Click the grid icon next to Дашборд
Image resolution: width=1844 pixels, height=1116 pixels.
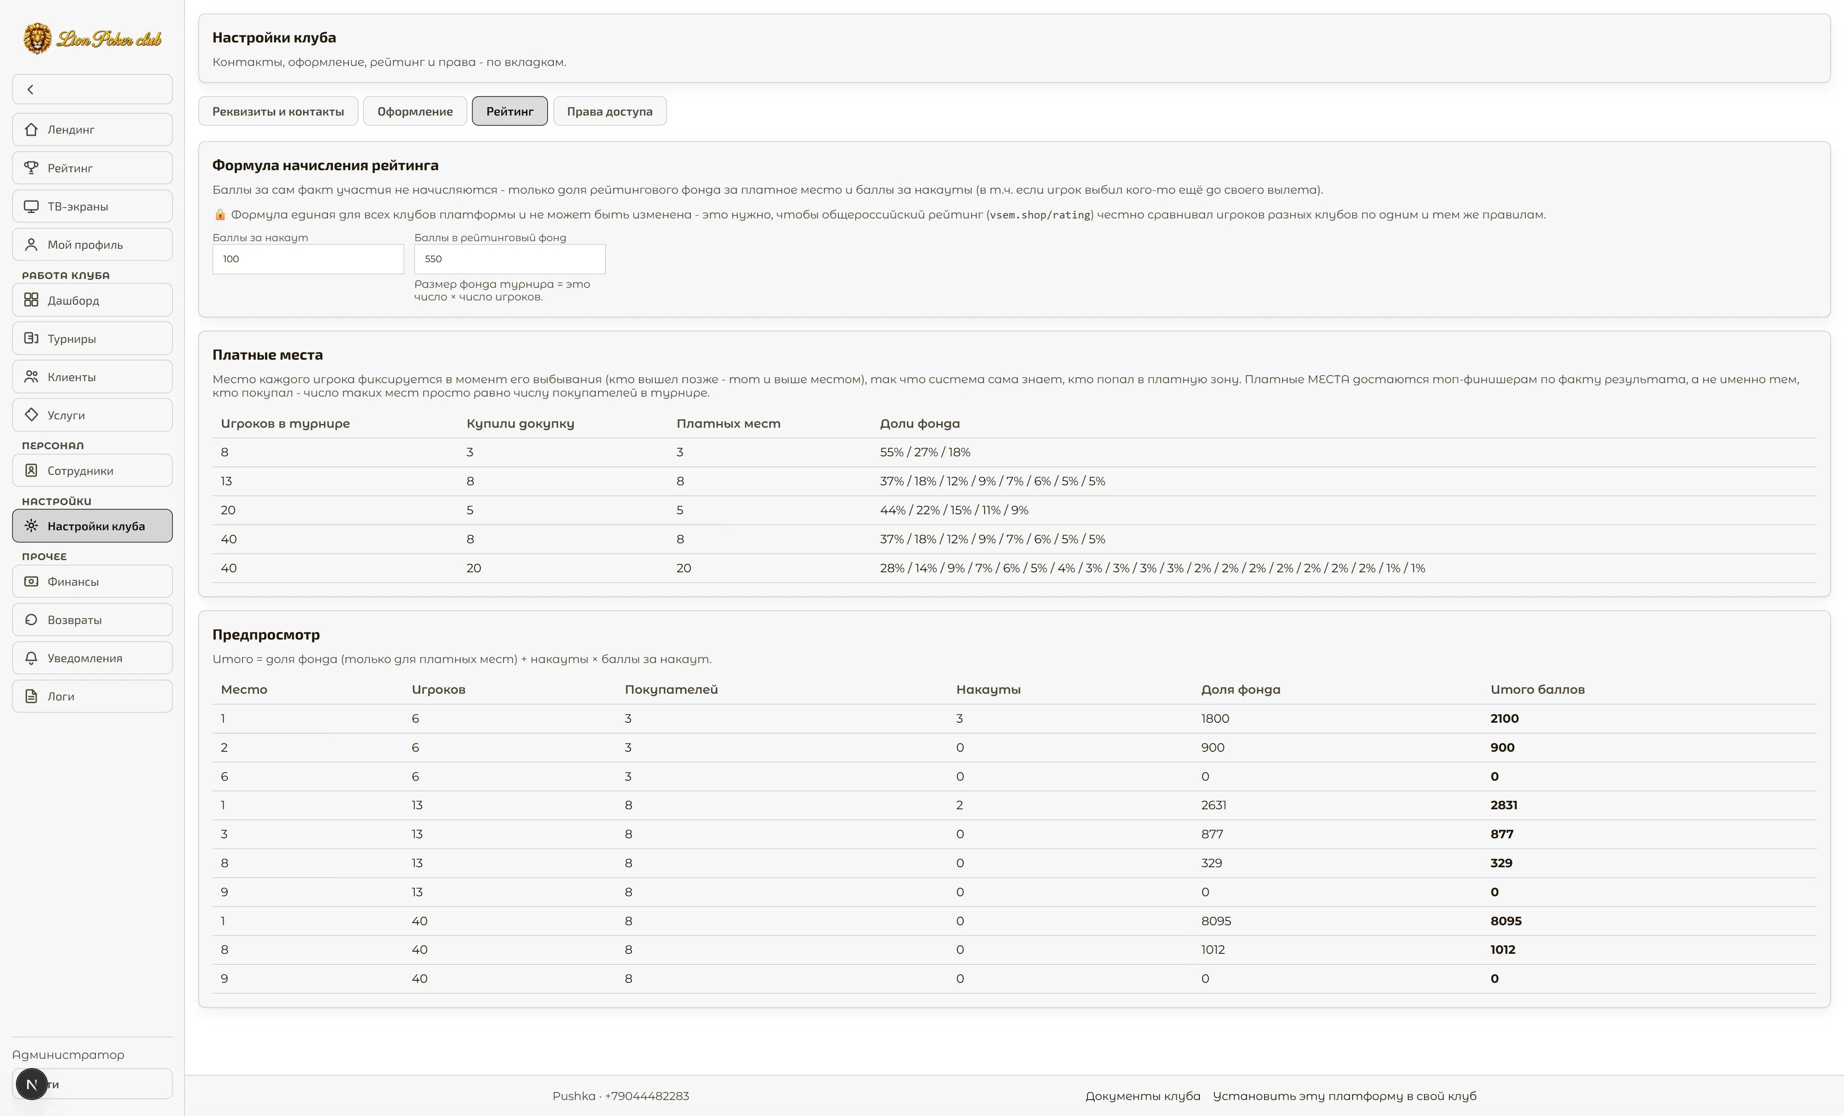click(31, 300)
